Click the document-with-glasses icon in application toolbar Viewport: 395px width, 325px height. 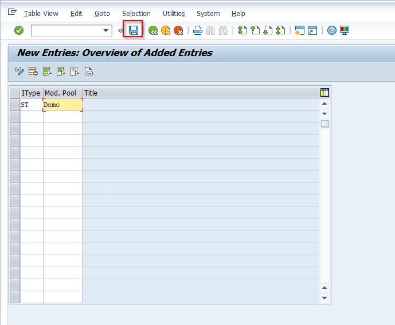[x=89, y=72]
